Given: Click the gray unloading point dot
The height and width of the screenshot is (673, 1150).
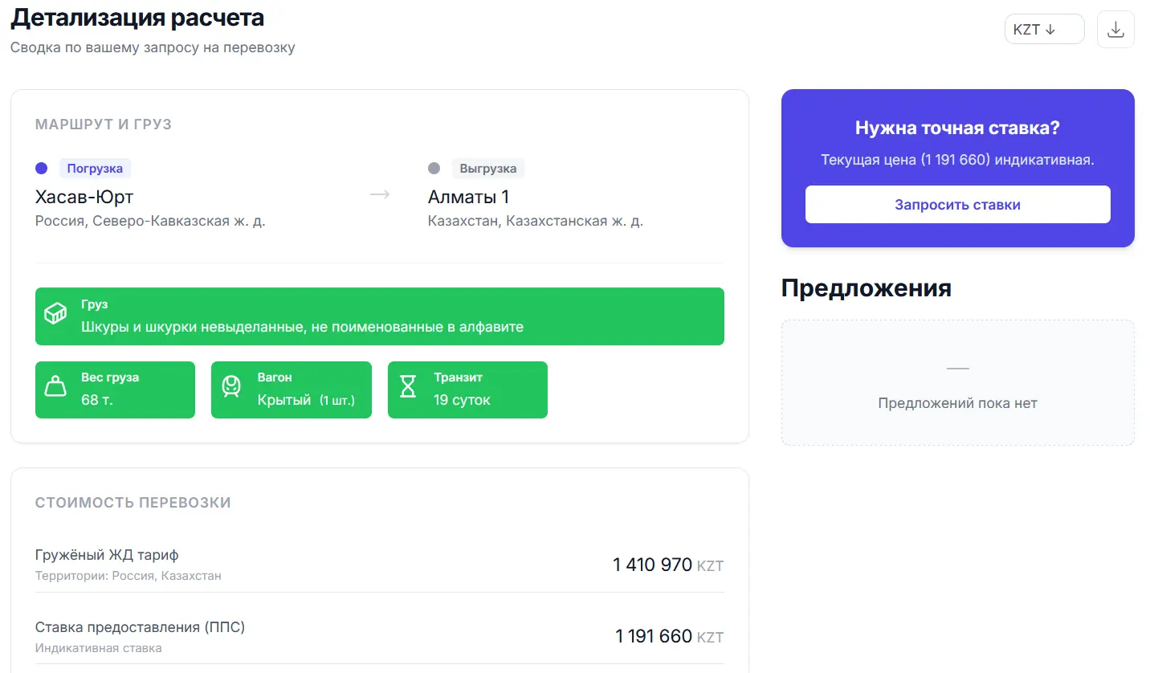Looking at the screenshot, I should click(434, 169).
